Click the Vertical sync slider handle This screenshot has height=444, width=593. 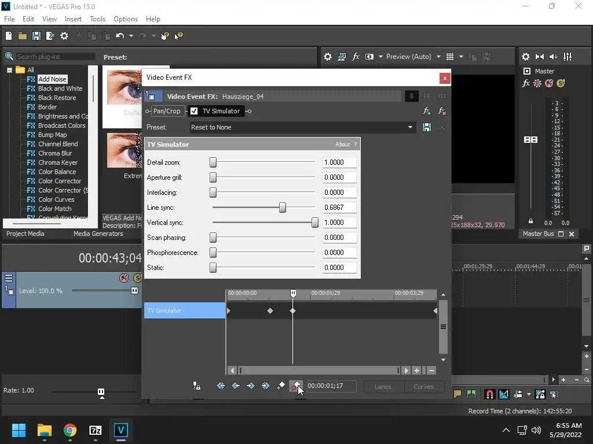click(x=314, y=223)
